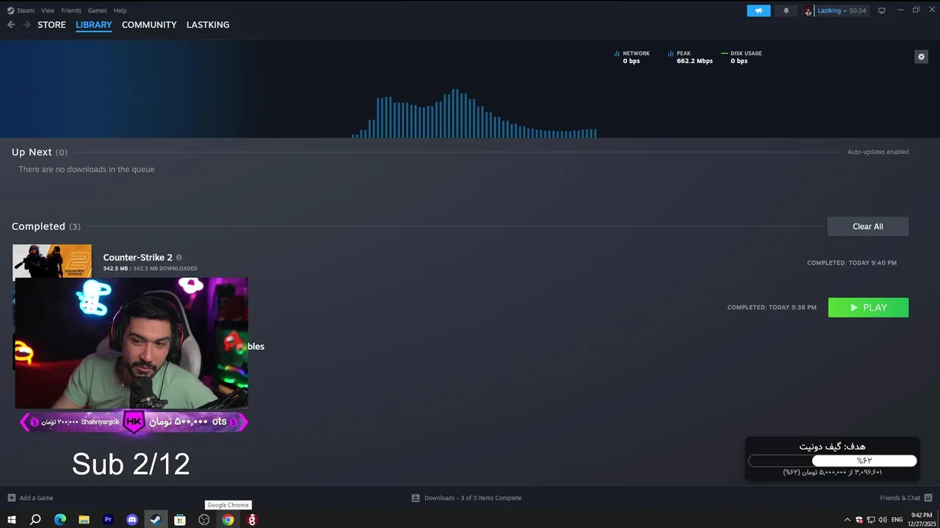This screenshot has width=940, height=528.
Task: Click the Add a Game plus icon
Action: point(11,498)
